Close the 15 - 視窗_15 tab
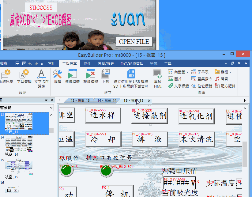This screenshot has width=252, height=197. point(149,100)
